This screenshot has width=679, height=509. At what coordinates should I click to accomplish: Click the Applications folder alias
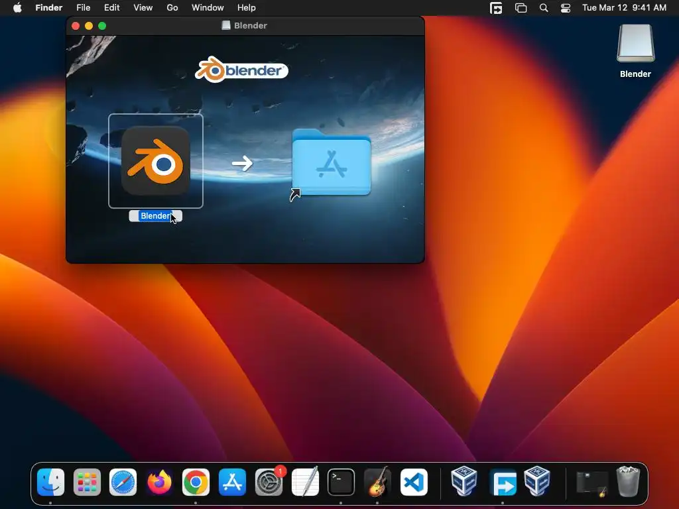pos(332,163)
